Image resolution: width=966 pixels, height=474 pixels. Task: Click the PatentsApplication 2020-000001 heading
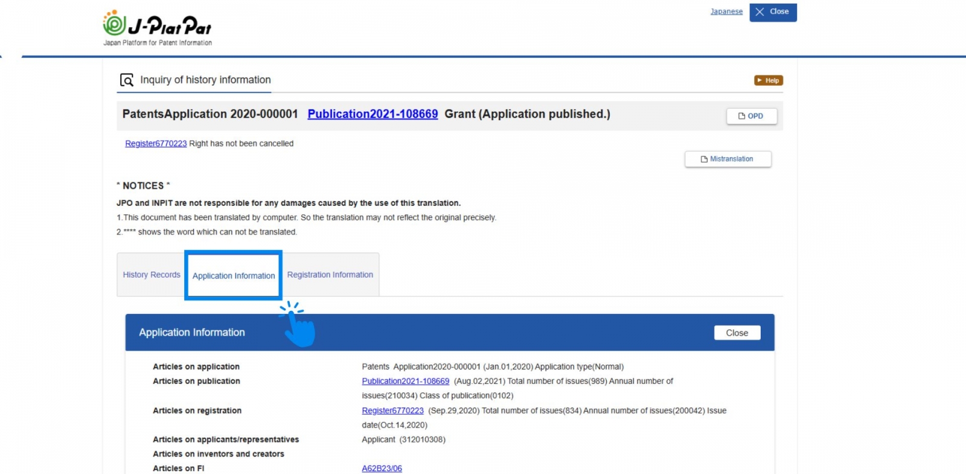210,114
